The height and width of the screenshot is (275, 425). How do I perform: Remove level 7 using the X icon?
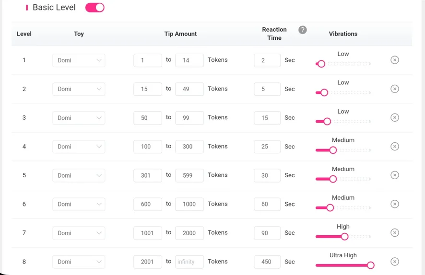click(394, 232)
